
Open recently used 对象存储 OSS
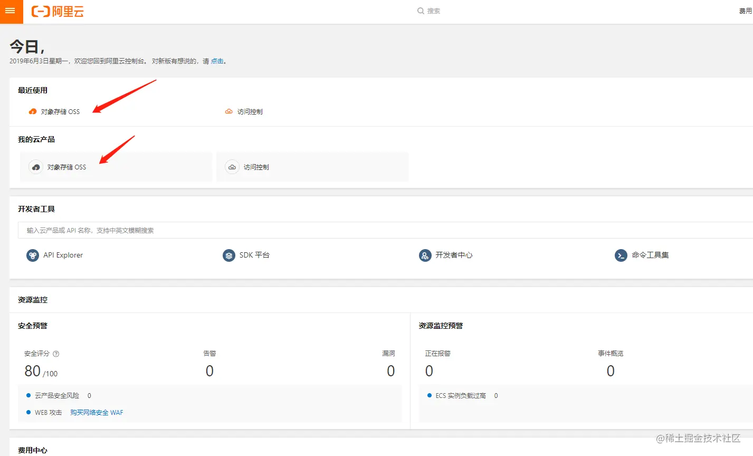pyautogui.click(x=60, y=111)
